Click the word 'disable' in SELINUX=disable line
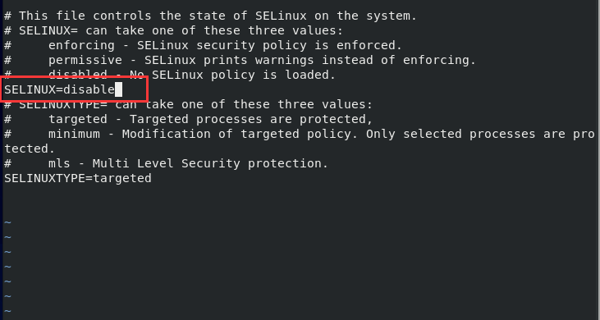Screen dimensions: 600x320 (x=89, y=89)
